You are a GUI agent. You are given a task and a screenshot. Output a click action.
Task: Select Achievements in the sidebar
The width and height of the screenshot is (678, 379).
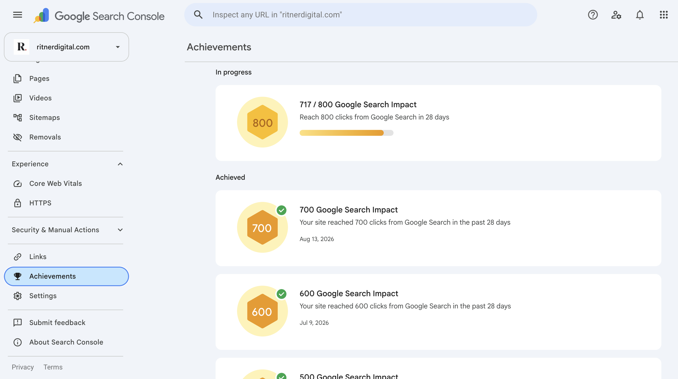66,276
